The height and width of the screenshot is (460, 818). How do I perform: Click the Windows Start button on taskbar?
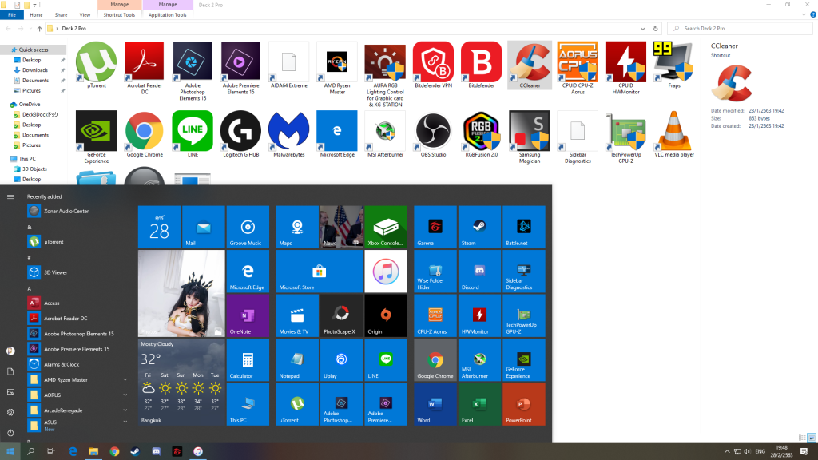tap(10, 452)
